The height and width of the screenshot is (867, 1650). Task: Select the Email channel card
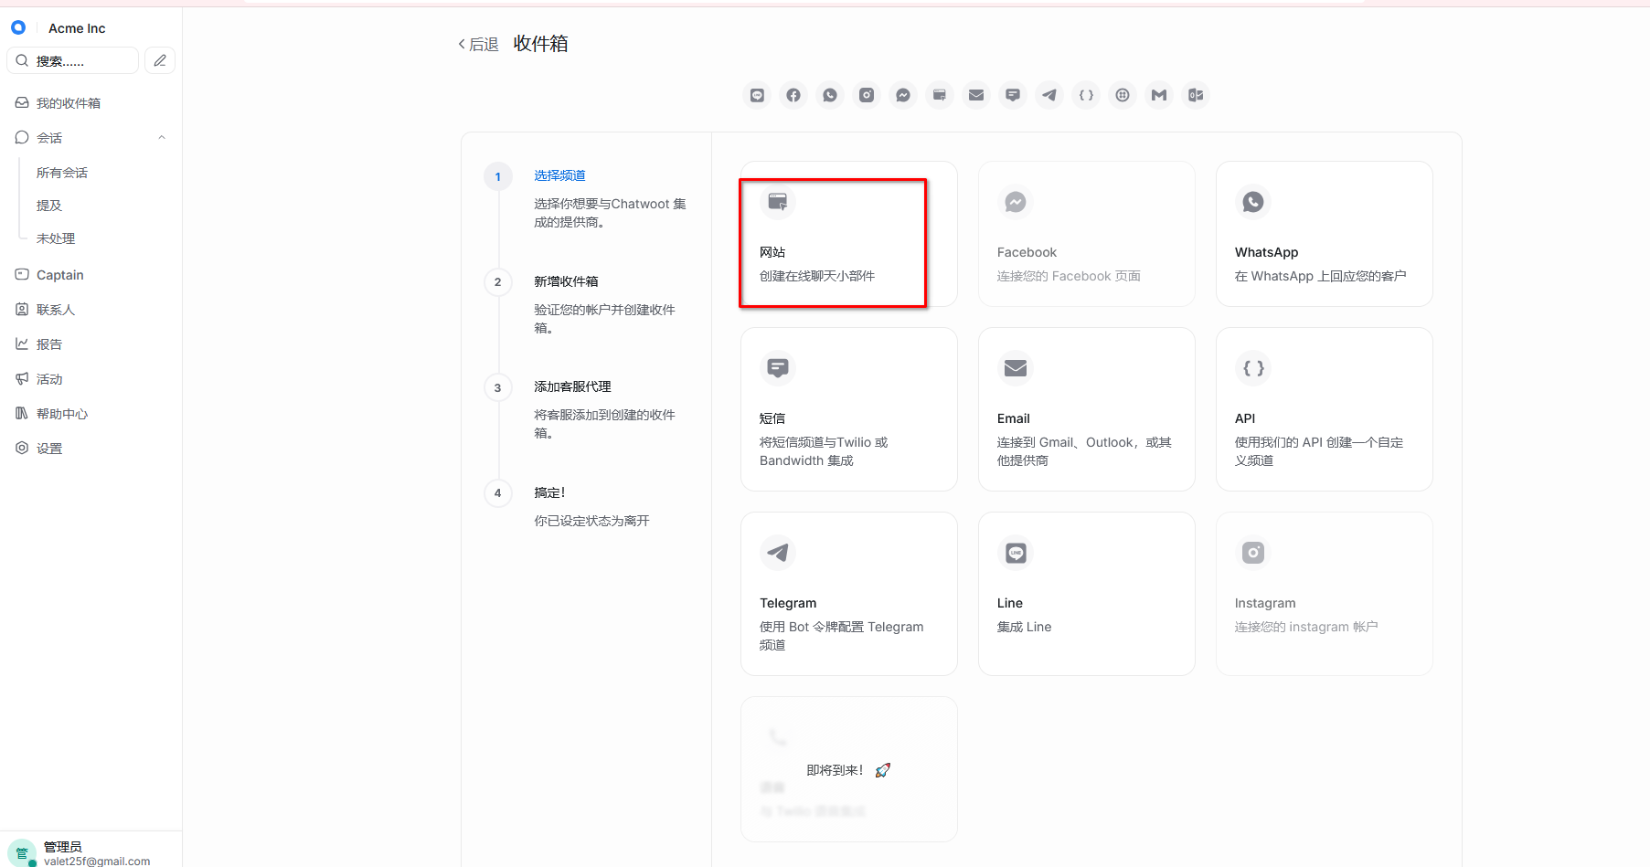pyautogui.click(x=1086, y=409)
